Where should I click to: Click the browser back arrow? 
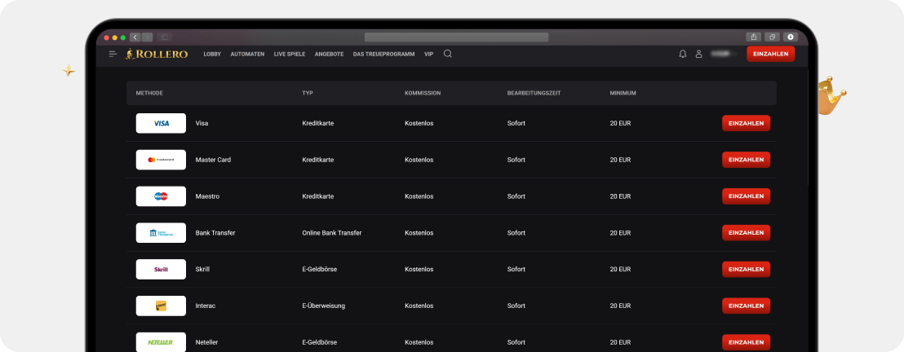tap(135, 37)
